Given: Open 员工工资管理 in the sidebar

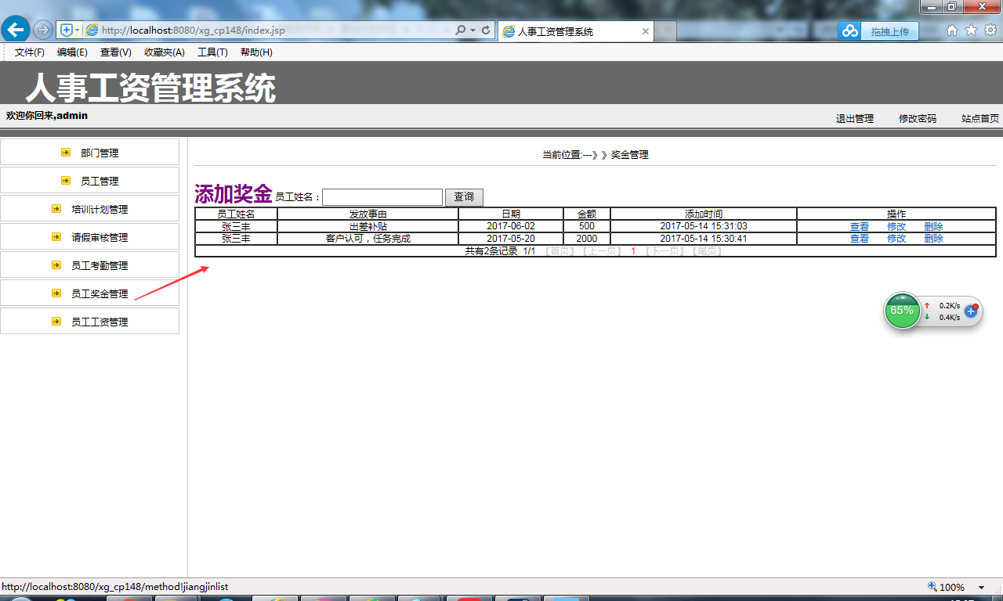Looking at the screenshot, I should pos(100,322).
